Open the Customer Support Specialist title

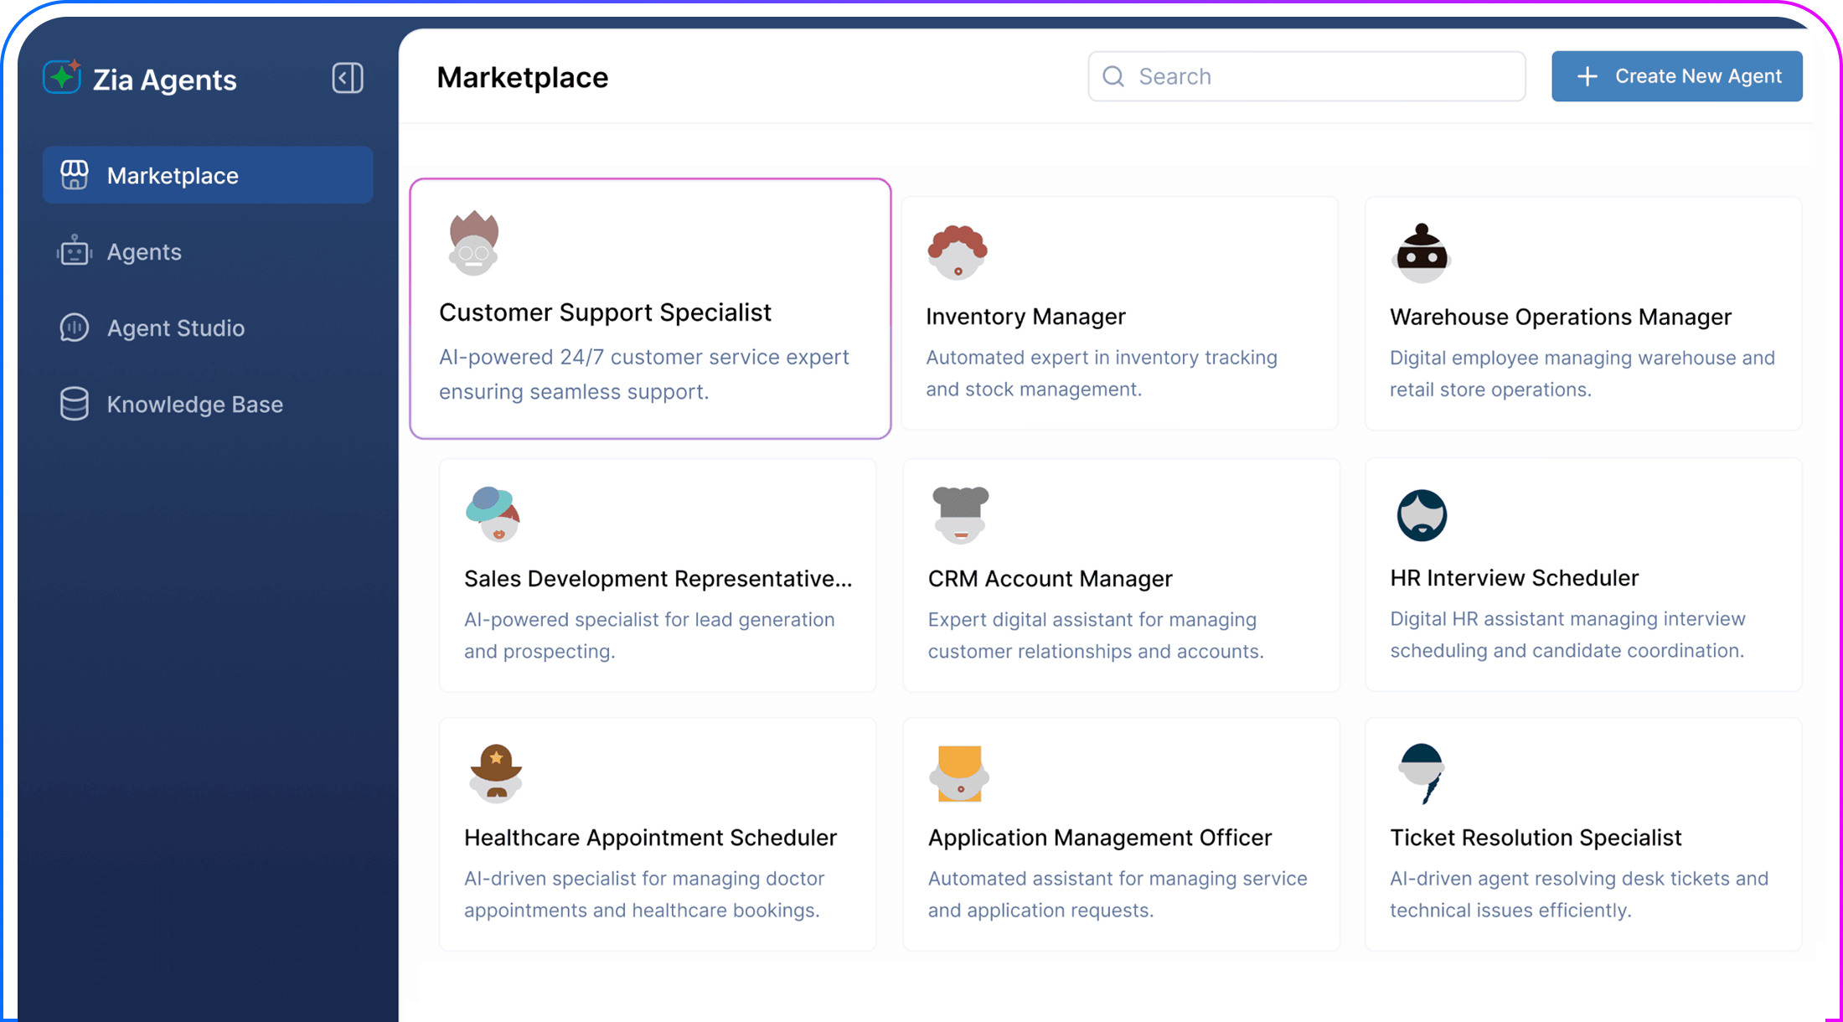[605, 312]
